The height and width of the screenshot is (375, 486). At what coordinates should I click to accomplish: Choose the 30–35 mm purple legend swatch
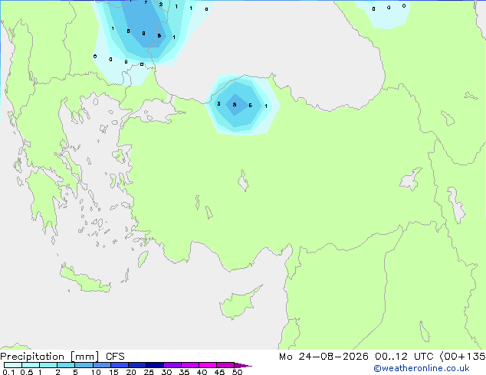172,365
